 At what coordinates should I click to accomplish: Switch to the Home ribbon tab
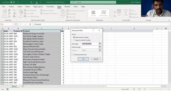[x=11, y=6]
